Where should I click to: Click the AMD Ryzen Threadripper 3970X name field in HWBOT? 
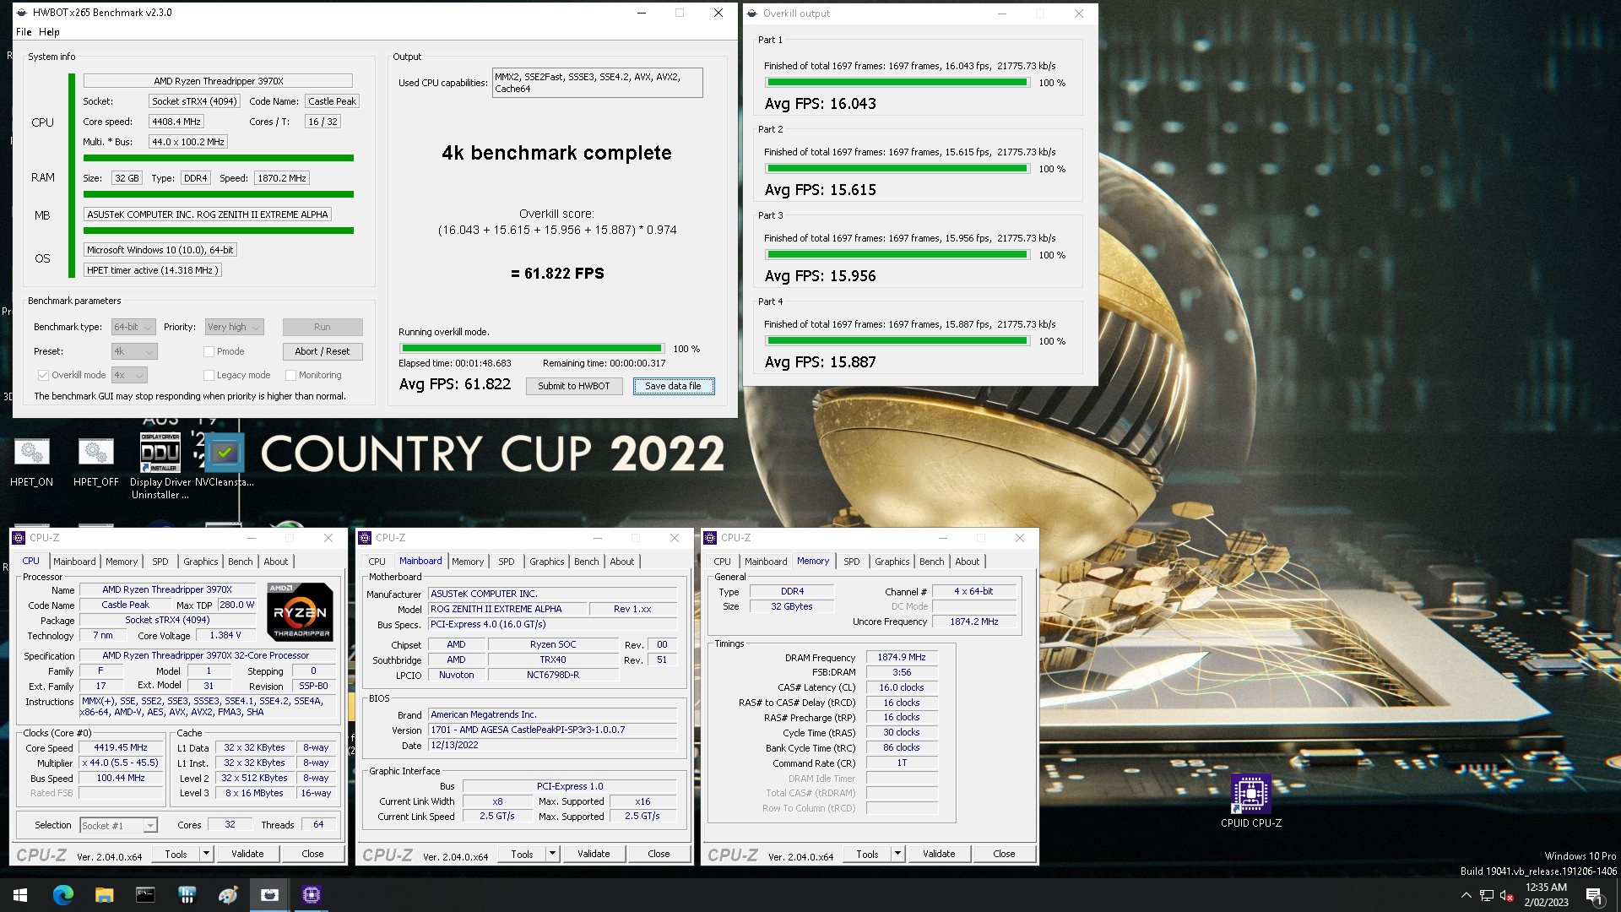pyautogui.click(x=218, y=81)
